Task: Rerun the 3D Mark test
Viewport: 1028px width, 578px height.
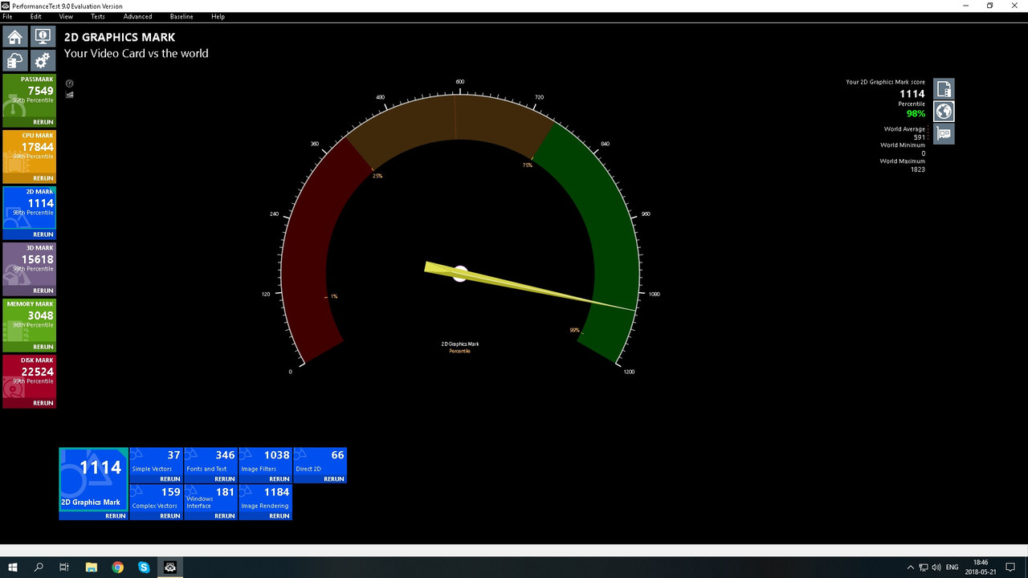Action: pyautogui.click(x=43, y=291)
